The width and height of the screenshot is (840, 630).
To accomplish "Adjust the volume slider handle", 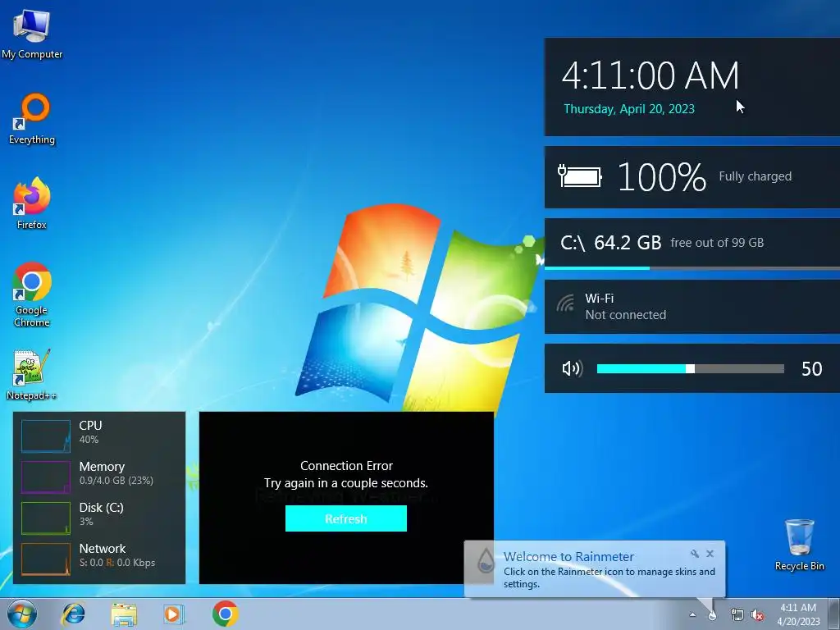I will pos(691,368).
